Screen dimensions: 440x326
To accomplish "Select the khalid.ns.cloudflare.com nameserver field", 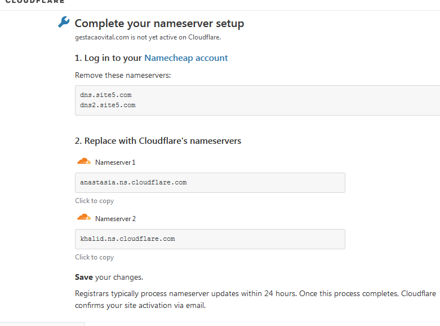I will point(210,239).
